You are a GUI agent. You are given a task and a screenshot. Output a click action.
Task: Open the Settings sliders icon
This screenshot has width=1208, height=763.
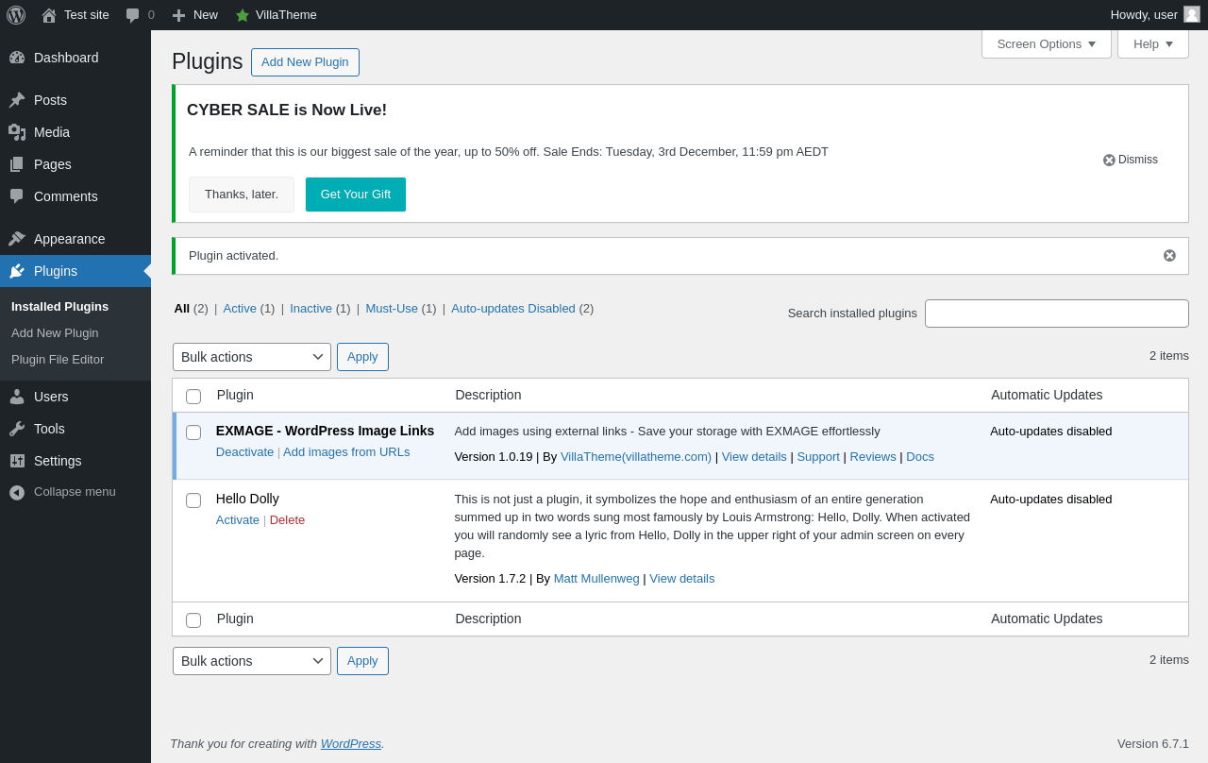[17, 461]
